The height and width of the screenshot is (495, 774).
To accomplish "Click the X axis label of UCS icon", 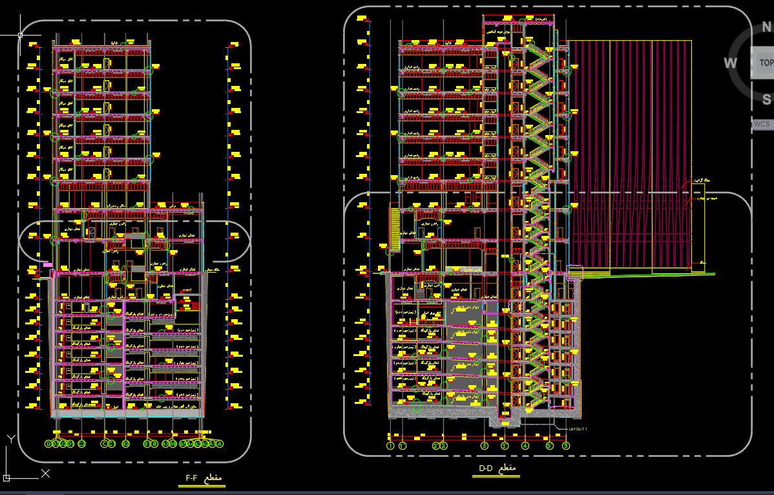I will (x=45, y=473).
